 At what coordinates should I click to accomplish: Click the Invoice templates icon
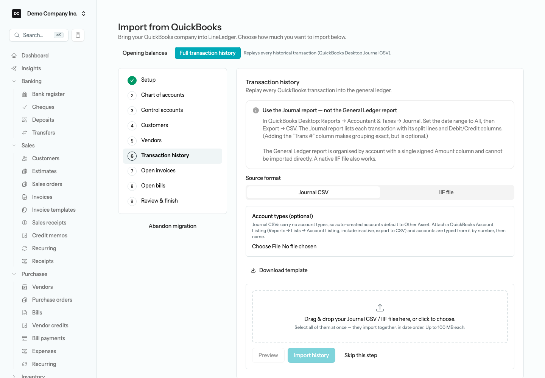tap(25, 210)
